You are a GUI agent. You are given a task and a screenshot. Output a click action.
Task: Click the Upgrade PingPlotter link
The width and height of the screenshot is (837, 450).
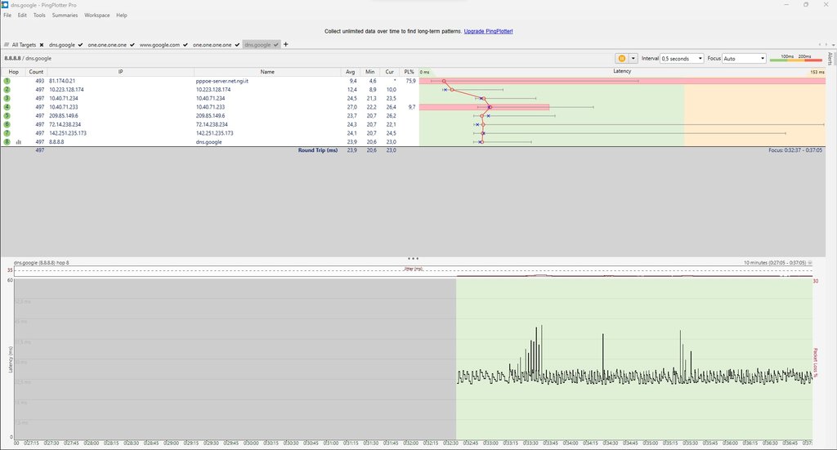pyautogui.click(x=488, y=31)
